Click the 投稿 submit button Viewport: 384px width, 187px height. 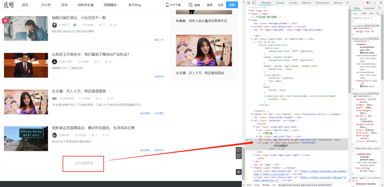(x=232, y=5)
